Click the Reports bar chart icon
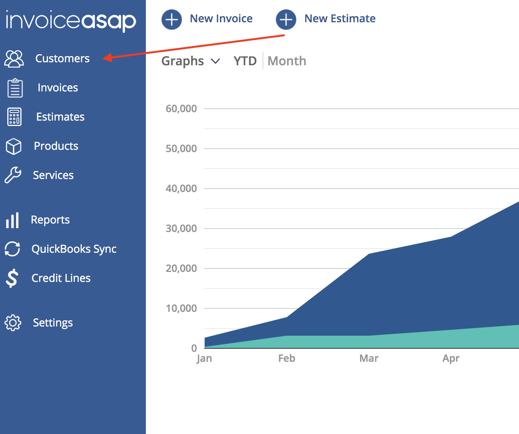The image size is (519, 434). click(x=12, y=220)
